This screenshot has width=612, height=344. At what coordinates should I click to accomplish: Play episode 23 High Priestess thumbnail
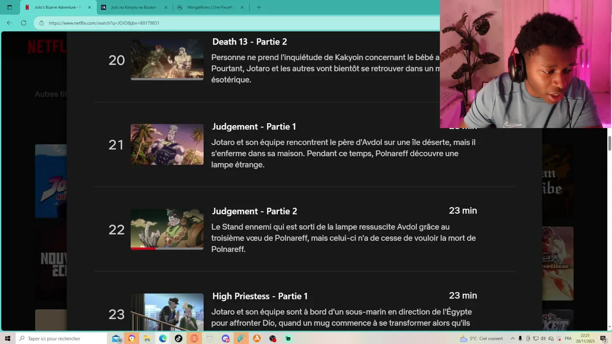tap(167, 312)
